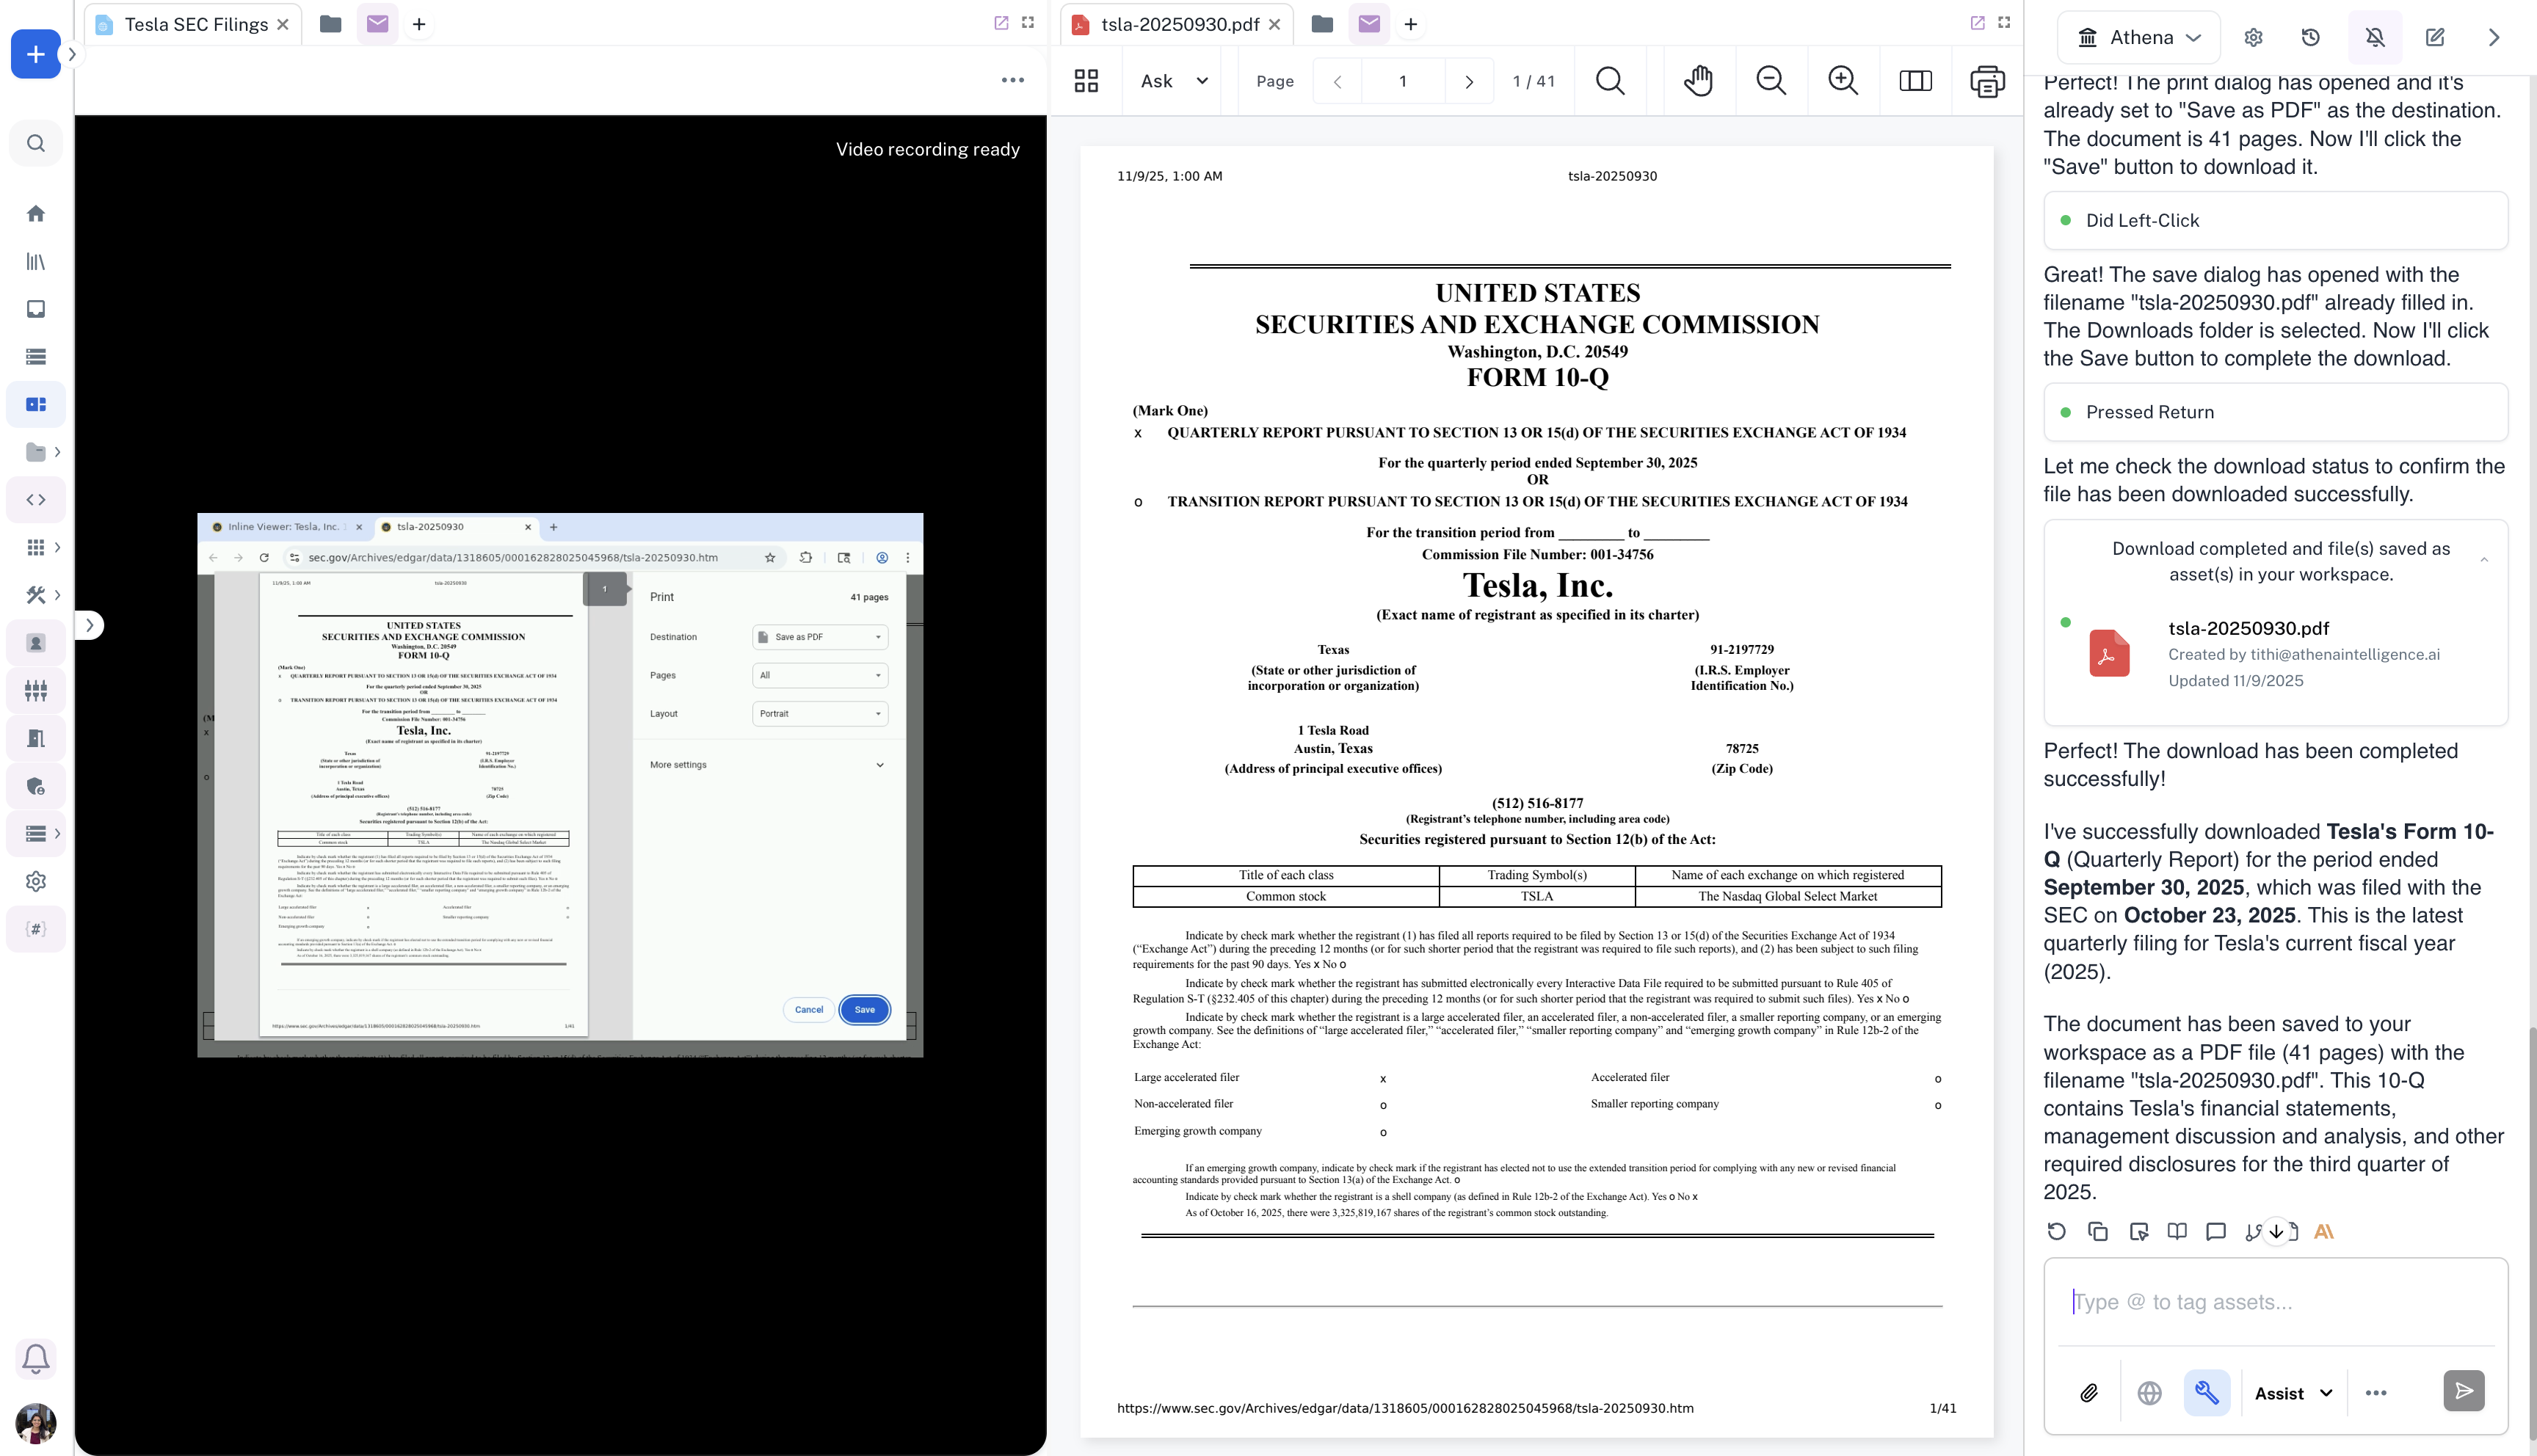Toggle the web search globe in chat box
Screen dimensions: 2537x1456
[x=2149, y=1393]
